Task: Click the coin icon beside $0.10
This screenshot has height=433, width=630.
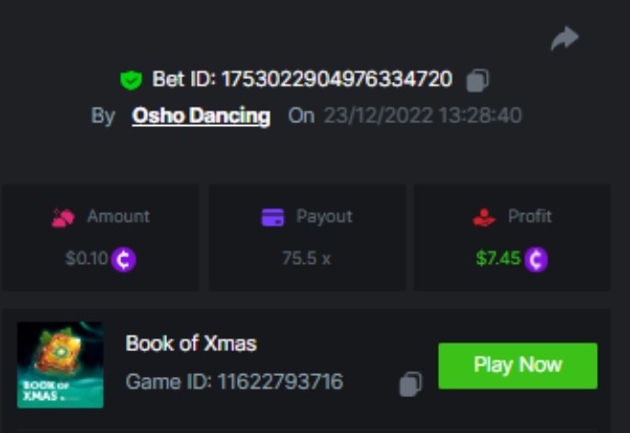Action: coord(124,259)
